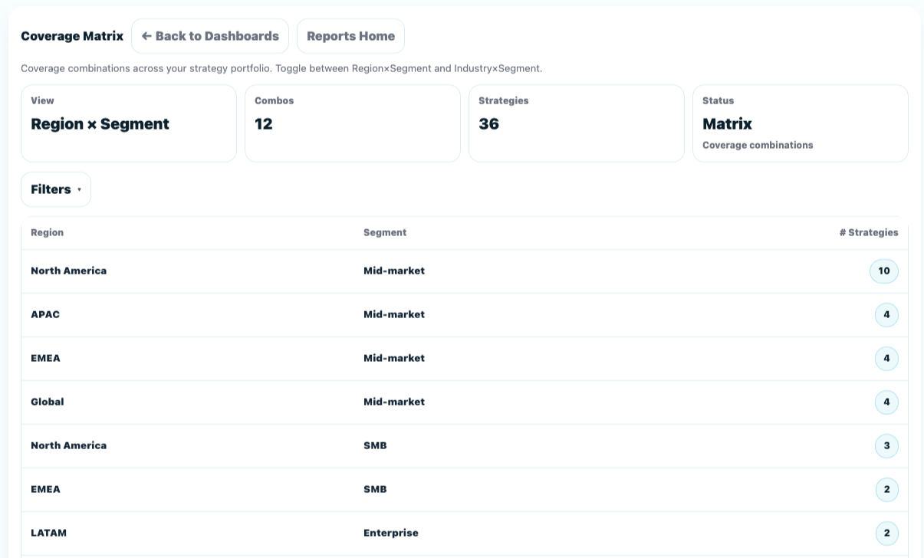Image resolution: width=924 pixels, height=558 pixels.
Task: Click the Strategies summary card
Action: (x=577, y=123)
